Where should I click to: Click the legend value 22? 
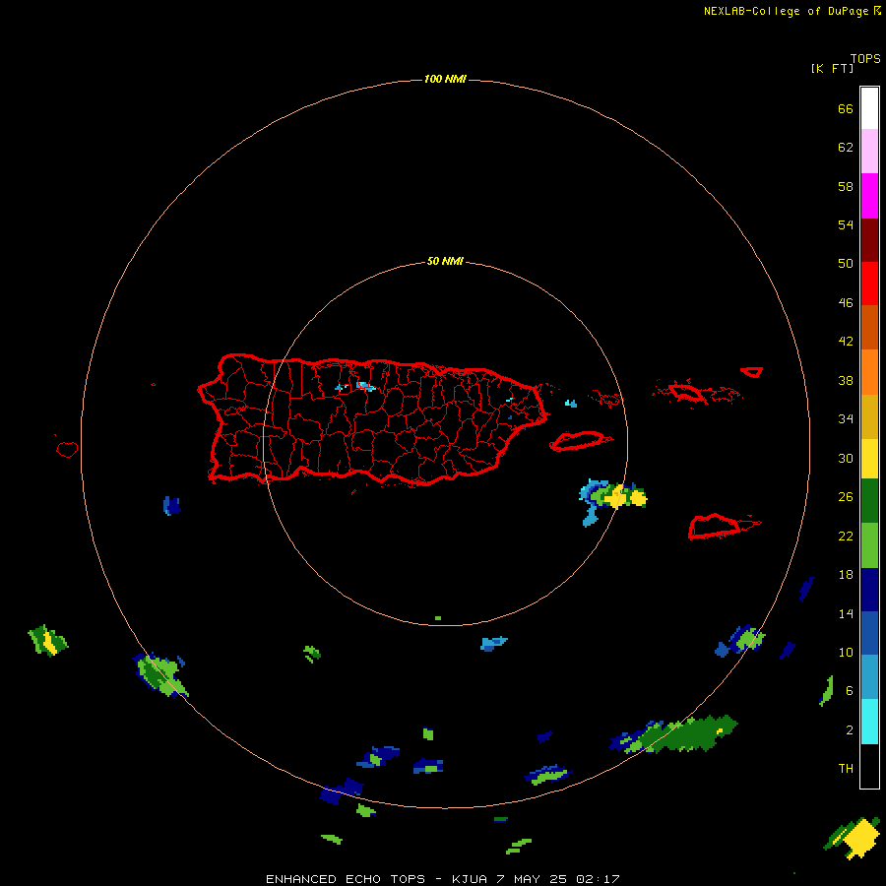coord(846,536)
